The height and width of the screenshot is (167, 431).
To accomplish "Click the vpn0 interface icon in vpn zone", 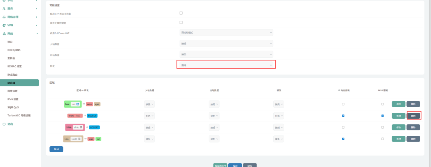I will [x=79, y=139].
